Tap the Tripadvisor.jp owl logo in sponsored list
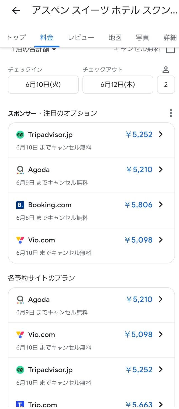The height and width of the screenshot is (409, 179). (20, 135)
